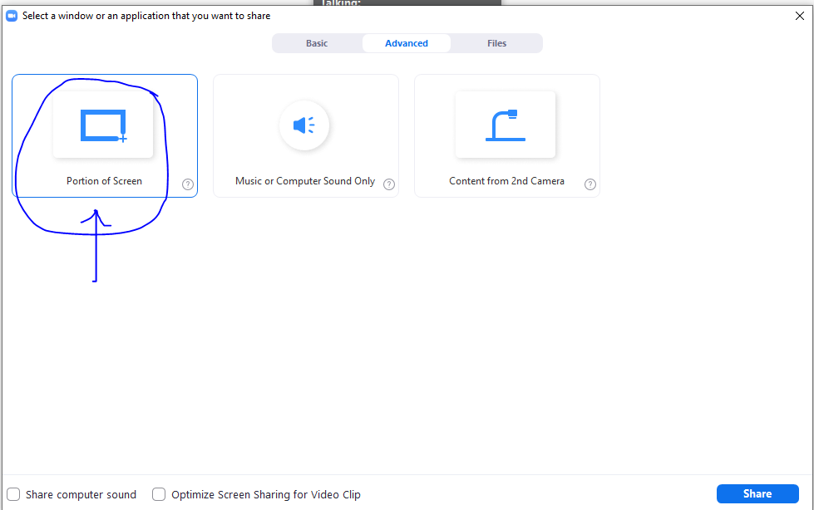The image size is (814, 510).
Task: Switch to the Basic tab
Action: [317, 43]
